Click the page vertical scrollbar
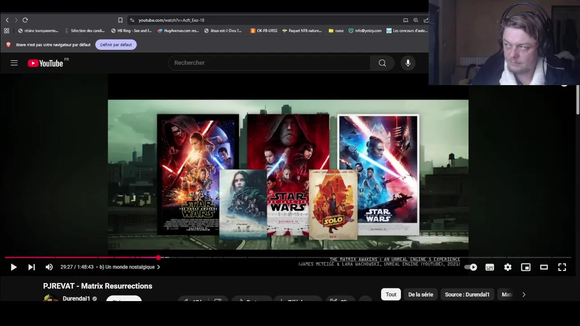580x326 pixels. coord(577,100)
